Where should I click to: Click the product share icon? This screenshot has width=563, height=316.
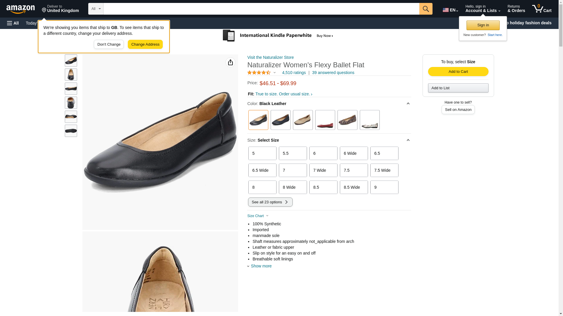point(230,62)
